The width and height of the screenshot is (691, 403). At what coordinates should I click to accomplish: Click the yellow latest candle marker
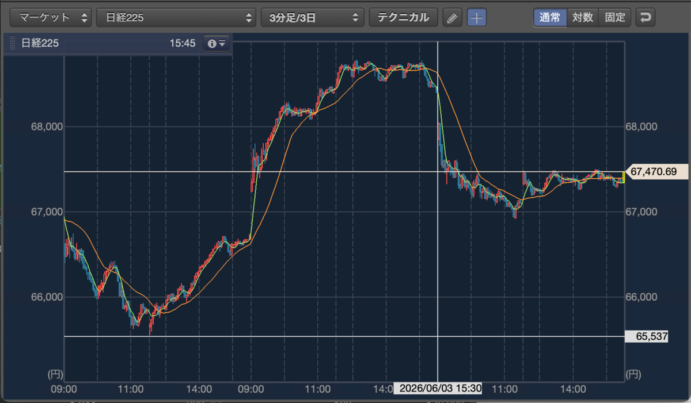[x=623, y=177]
